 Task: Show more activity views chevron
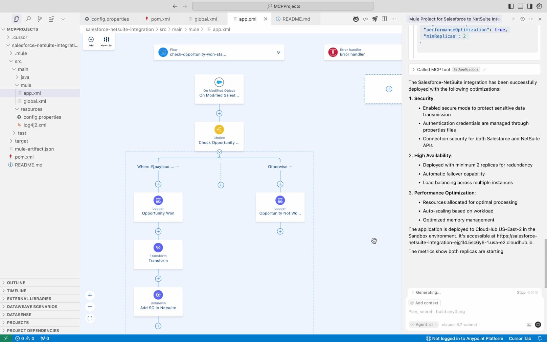(63, 19)
